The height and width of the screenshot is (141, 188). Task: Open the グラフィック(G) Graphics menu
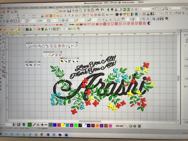tap(68, 7)
